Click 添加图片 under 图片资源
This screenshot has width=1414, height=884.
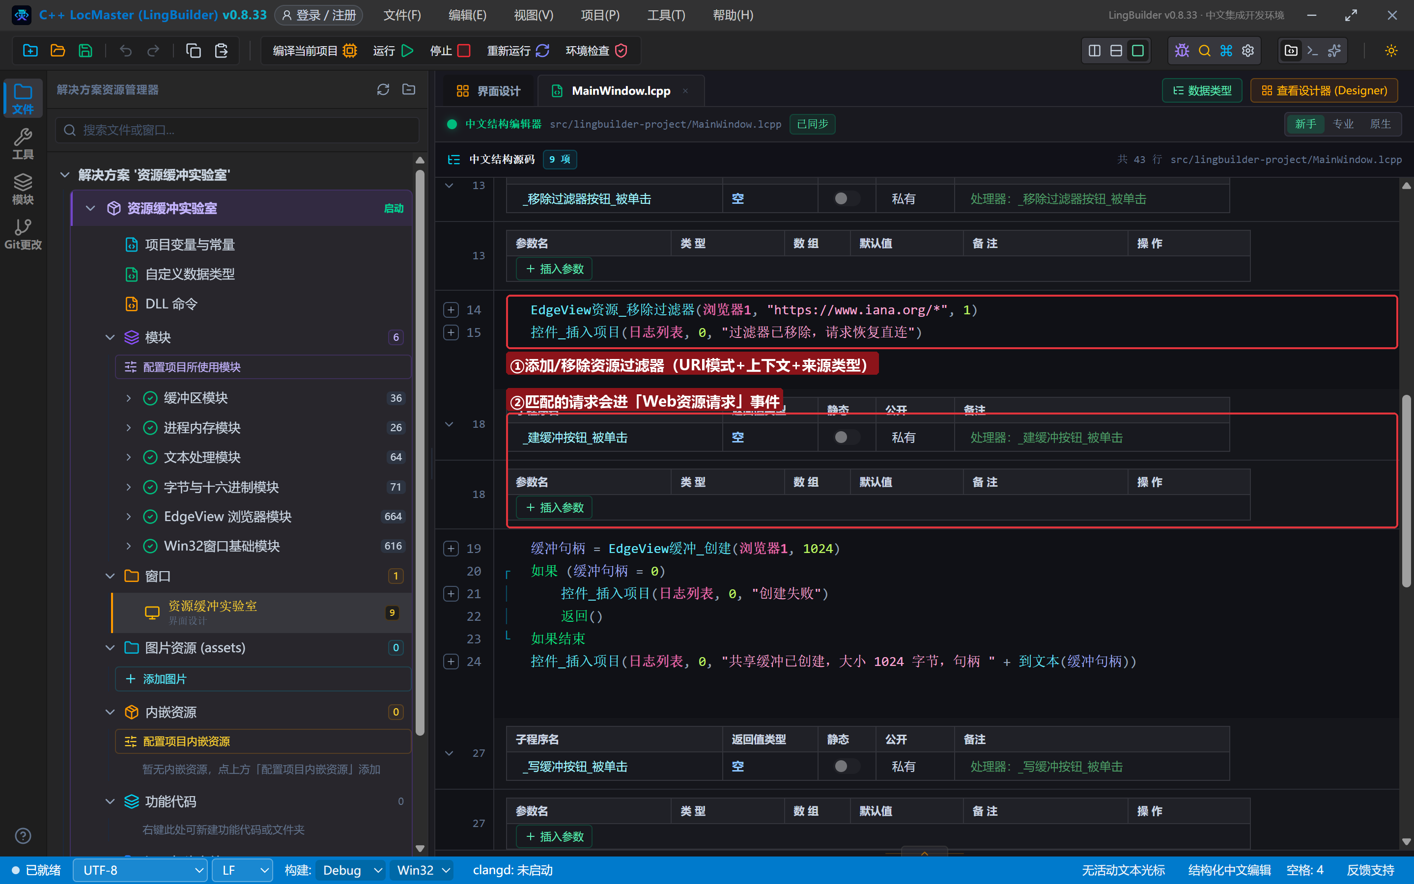[x=263, y=679]
